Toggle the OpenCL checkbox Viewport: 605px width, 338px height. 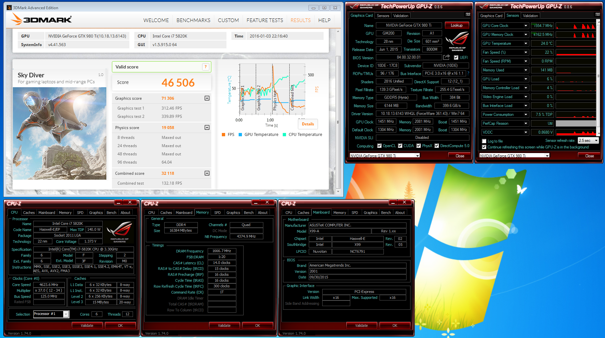[380, 146]
